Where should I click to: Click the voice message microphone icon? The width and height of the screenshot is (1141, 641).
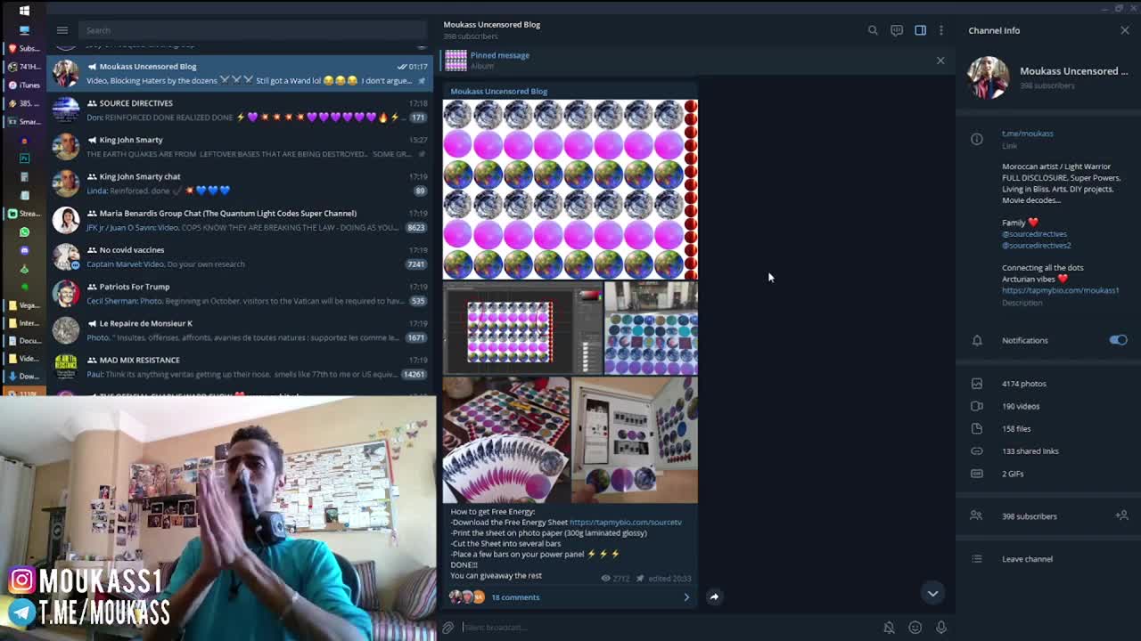pyautogui.click(x=940, y=628)
